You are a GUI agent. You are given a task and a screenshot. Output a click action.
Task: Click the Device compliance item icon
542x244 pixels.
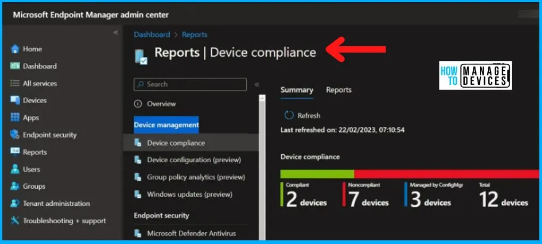pyautogui.click(x=138, y=143)
